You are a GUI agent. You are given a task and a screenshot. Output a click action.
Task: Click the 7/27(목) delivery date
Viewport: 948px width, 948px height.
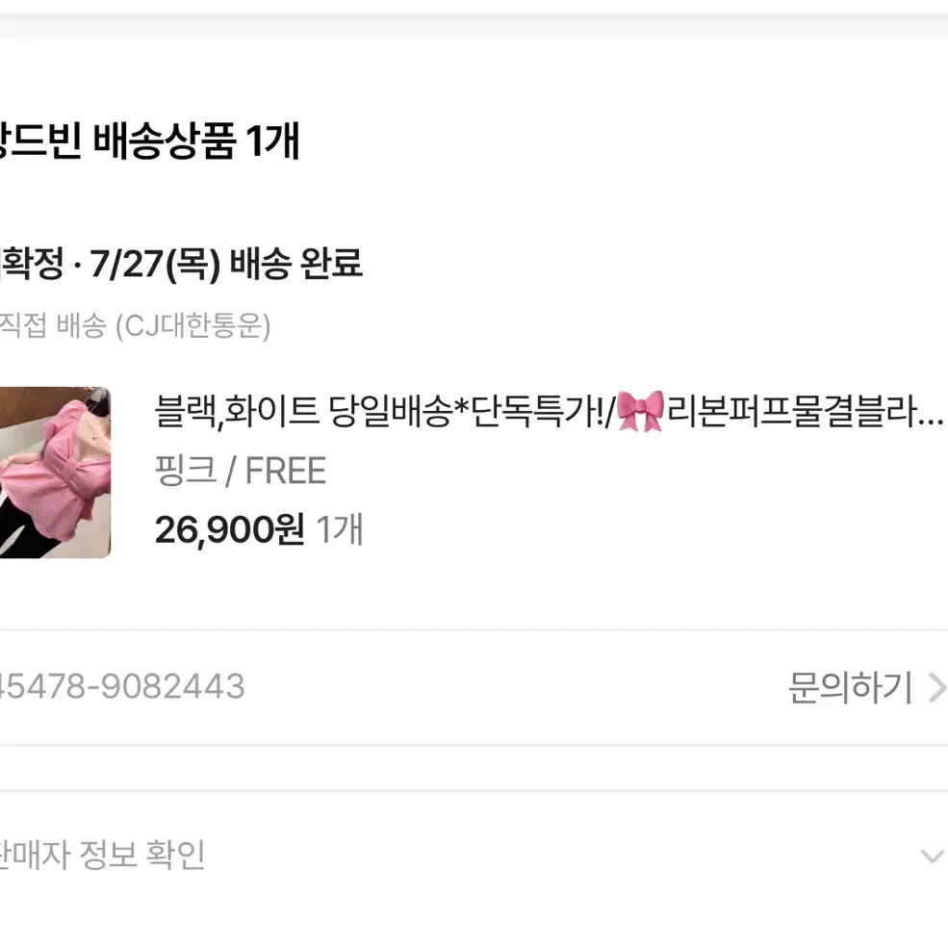coord(155,265)
